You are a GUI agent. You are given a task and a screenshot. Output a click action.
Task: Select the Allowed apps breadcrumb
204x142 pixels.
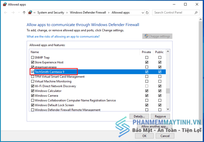[x=120, y=13]
